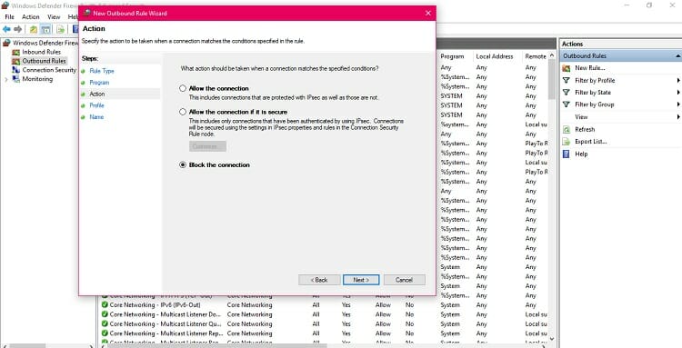Image resolution: width=682 pixels, height=348 pixels.
Task: Click the Export List icon in the toolbar
Action: (60, 29)
